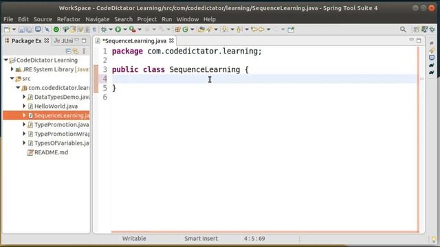Select TypePromotionWrapper file in the tree
The image size is (440, 247).
click(x=61, y=134)
